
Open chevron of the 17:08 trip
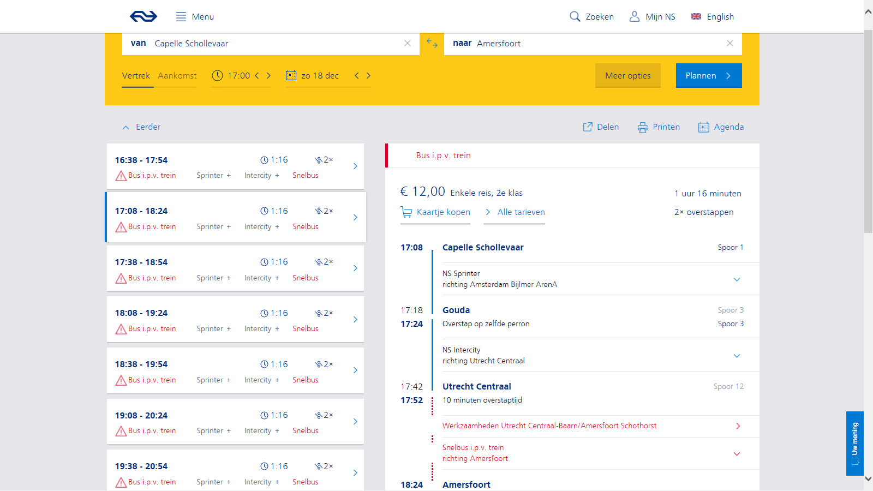[355, 217]
